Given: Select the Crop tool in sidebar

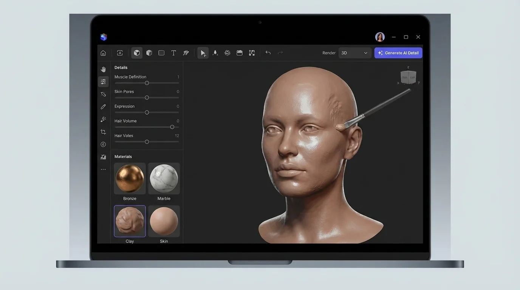Looking at the screenshot, I should click(103, 132).
